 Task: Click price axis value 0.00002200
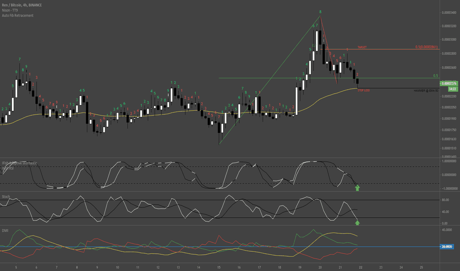pyautogui.click(x=449, y=97)
